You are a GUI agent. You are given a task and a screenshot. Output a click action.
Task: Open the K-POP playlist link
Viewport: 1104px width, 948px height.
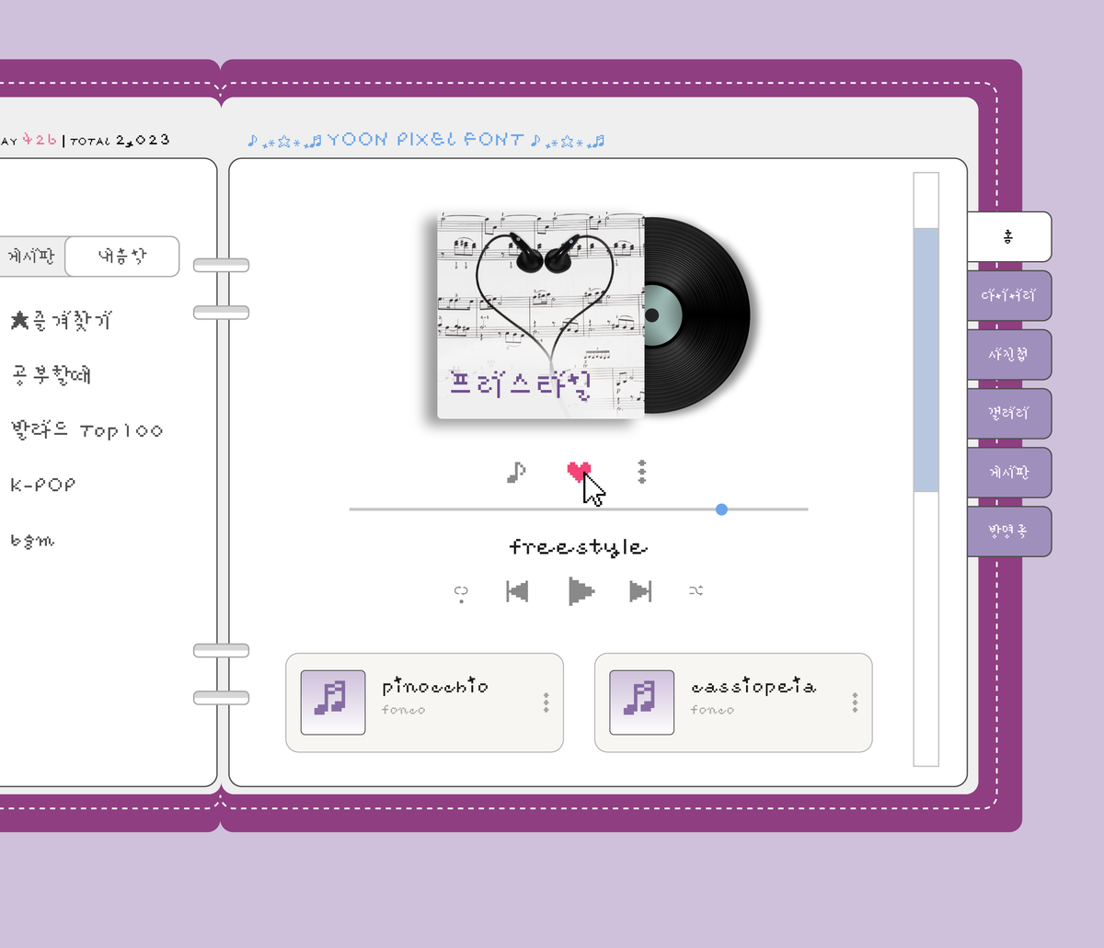pos(41,485)
